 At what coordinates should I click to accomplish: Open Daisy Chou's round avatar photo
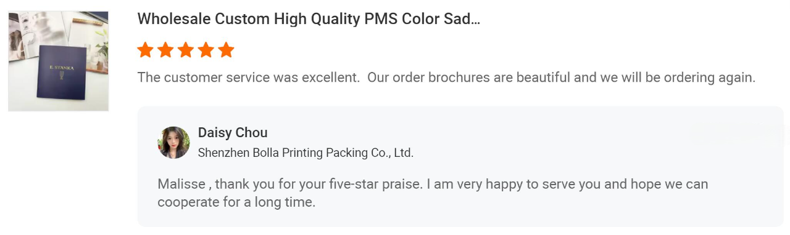click(174, 143)
